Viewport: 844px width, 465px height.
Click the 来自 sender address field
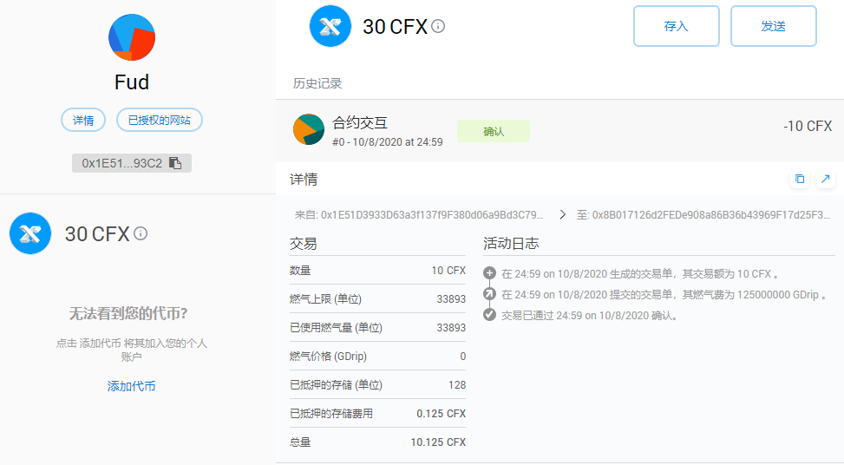coord(420,214)
